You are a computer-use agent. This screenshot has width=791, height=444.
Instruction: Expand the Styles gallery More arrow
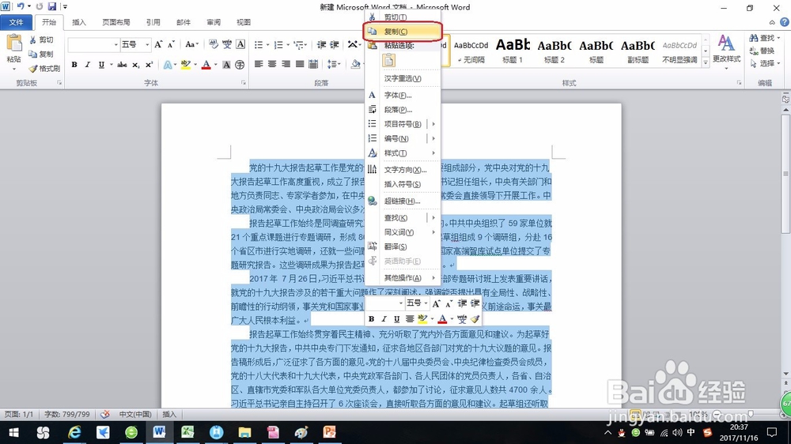click(x=706, y=62)
